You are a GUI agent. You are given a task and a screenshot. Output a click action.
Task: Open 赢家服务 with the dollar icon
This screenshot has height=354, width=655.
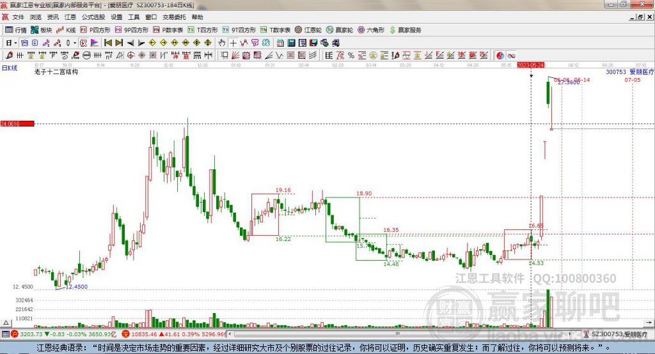pos(406,30)
